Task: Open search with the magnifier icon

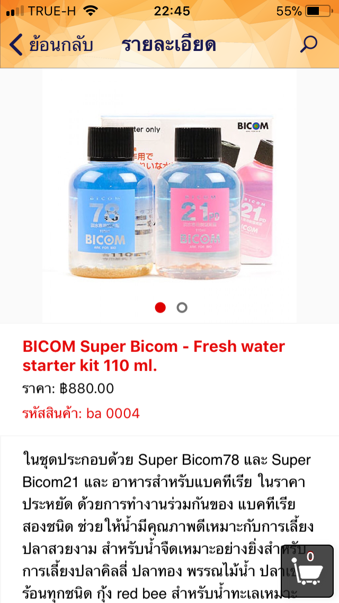Action: (309, 44)
